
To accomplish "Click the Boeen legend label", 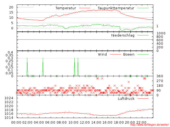I will point(129,54).
